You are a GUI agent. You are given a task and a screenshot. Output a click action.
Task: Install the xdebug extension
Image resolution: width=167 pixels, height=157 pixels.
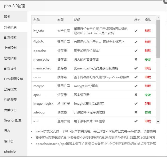(148, 112)
